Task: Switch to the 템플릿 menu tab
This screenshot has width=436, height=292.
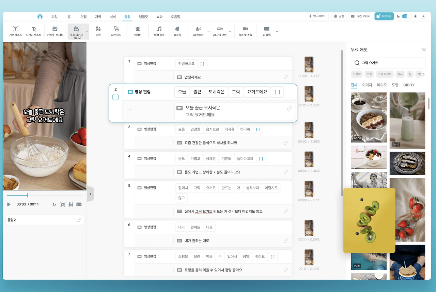Action: point(143,16)
